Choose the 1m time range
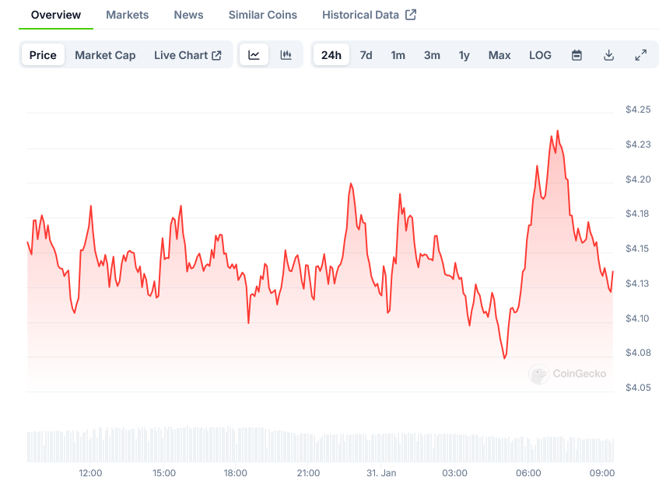 pyautogui.click(x=398, y=55)
